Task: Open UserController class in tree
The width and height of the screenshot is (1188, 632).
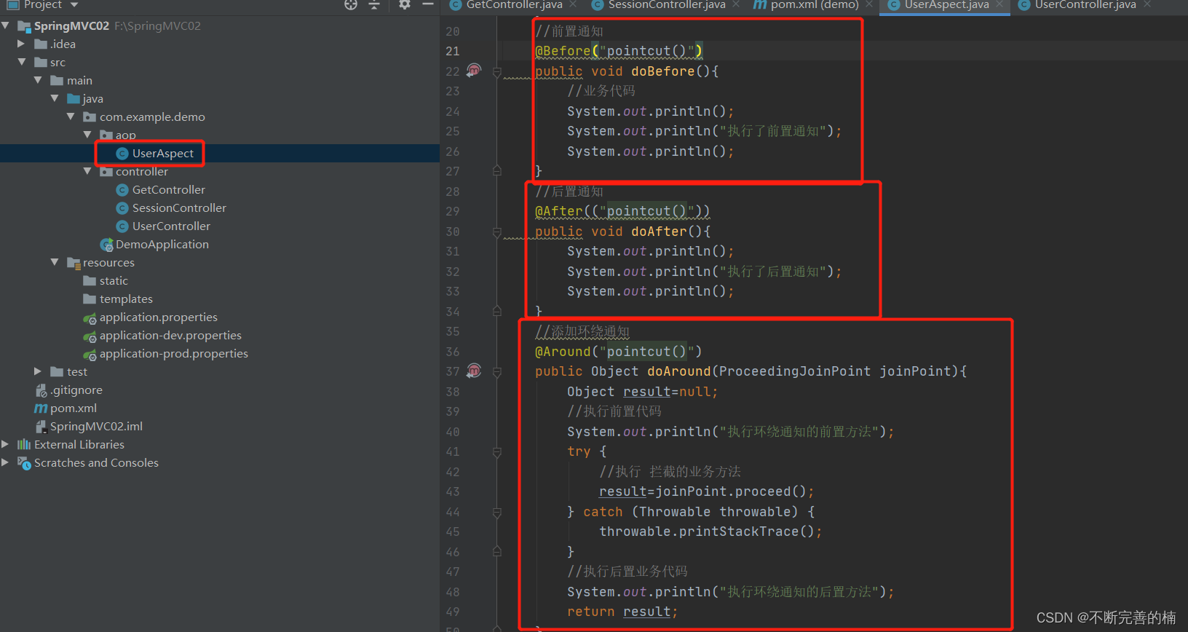Action: pyautogui.click(x=171, y=226)
